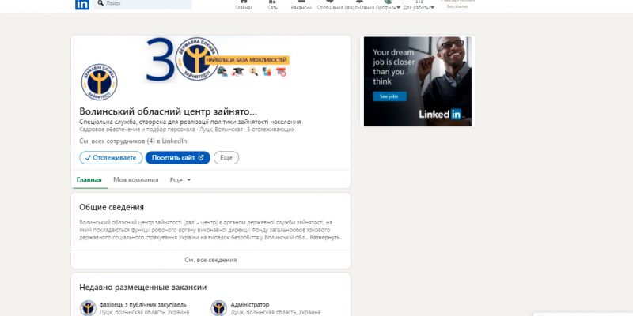Screen dimensions: 633x316
Task: Click the фахівець з публічних закупівель logo
Action: (88, 308)
